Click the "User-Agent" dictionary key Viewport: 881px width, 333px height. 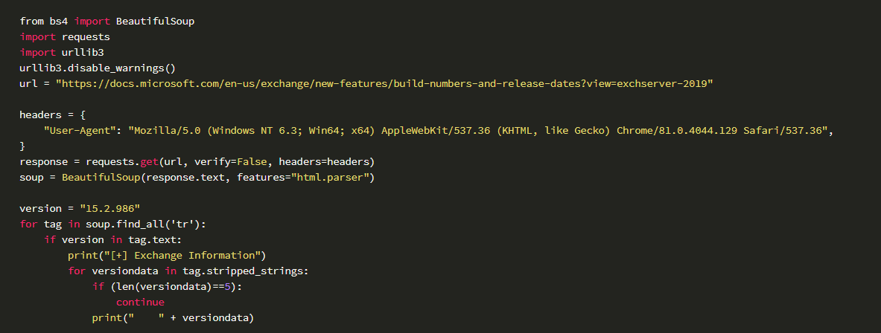point(80,130)
